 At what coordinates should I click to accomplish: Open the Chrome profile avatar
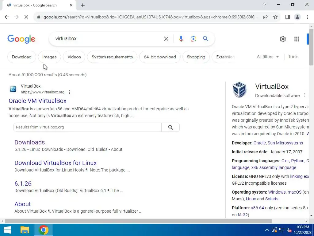(x=297, y=17)
